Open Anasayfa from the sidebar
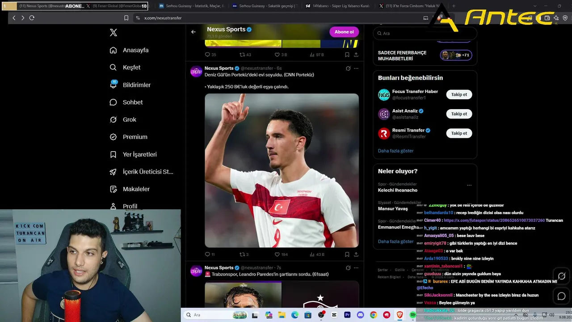 (129, 50)
